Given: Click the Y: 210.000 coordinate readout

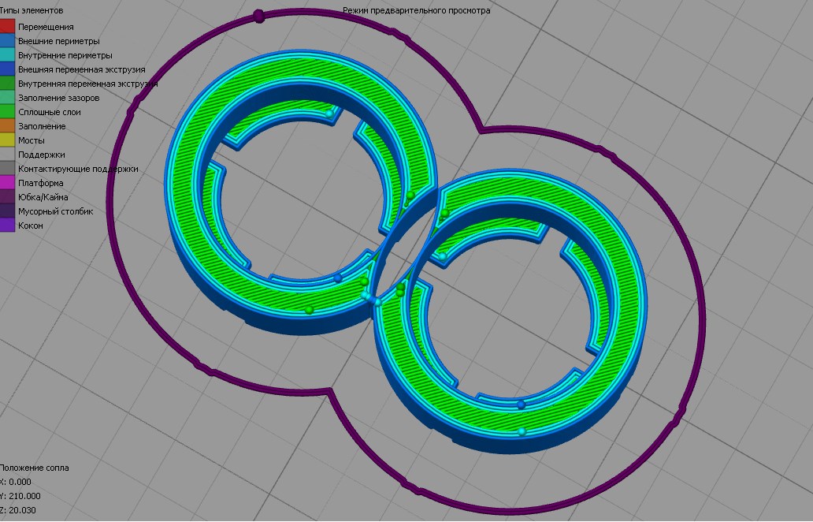Looking at the screenshot, I should [22, 496].
